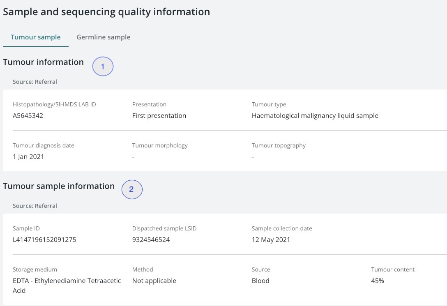Click the Source: Referral label under Tumour information
The height and width of the screenshot is (306, 447).
(35, 81)
